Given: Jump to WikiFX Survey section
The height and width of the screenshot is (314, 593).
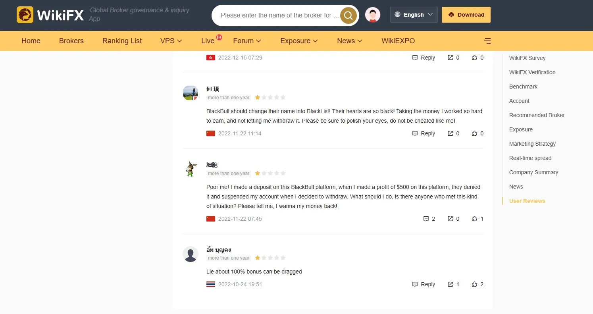Looking at the screenshot, I should point(527,58).
